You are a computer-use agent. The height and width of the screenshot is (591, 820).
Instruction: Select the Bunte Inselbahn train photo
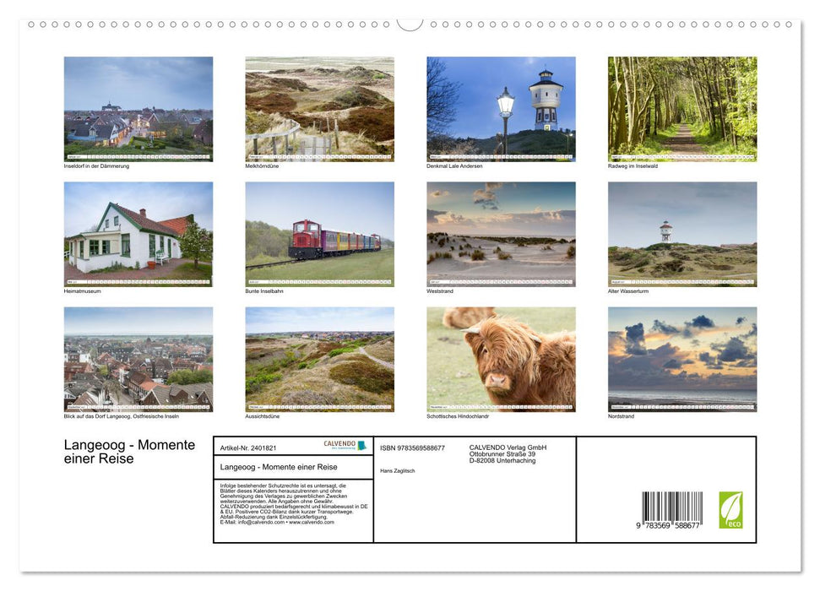coord(319,234)
